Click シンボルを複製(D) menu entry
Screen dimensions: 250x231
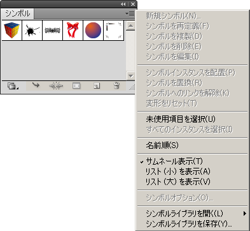tap(192, 36)
